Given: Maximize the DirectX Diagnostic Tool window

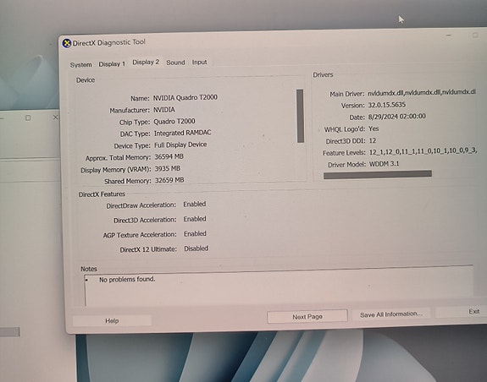Looking at the screenshot, I should coord(475,35).
